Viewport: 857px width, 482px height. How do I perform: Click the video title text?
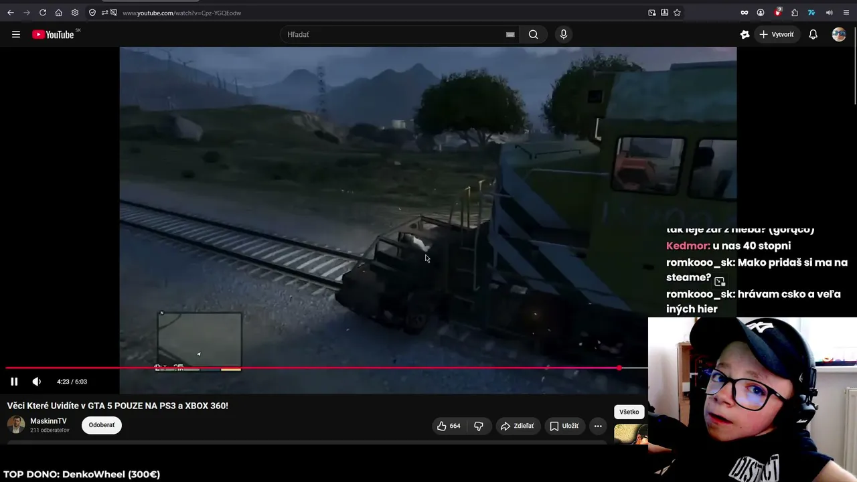pos(118,406)
